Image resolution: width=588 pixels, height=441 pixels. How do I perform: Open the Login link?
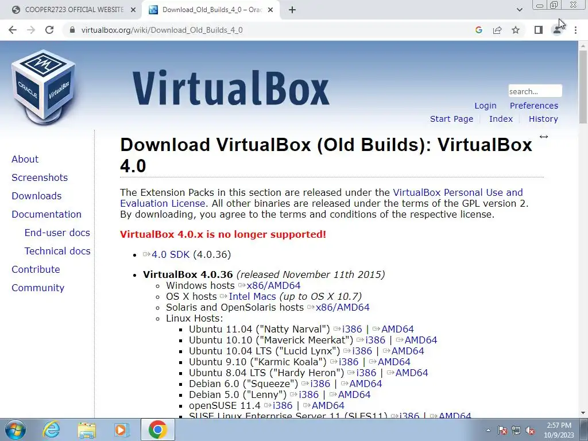click(x=485, y=106)
